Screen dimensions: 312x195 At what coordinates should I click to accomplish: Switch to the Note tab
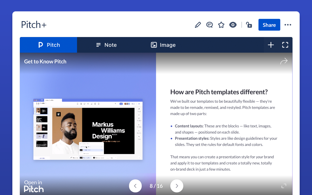coord(106,45)
